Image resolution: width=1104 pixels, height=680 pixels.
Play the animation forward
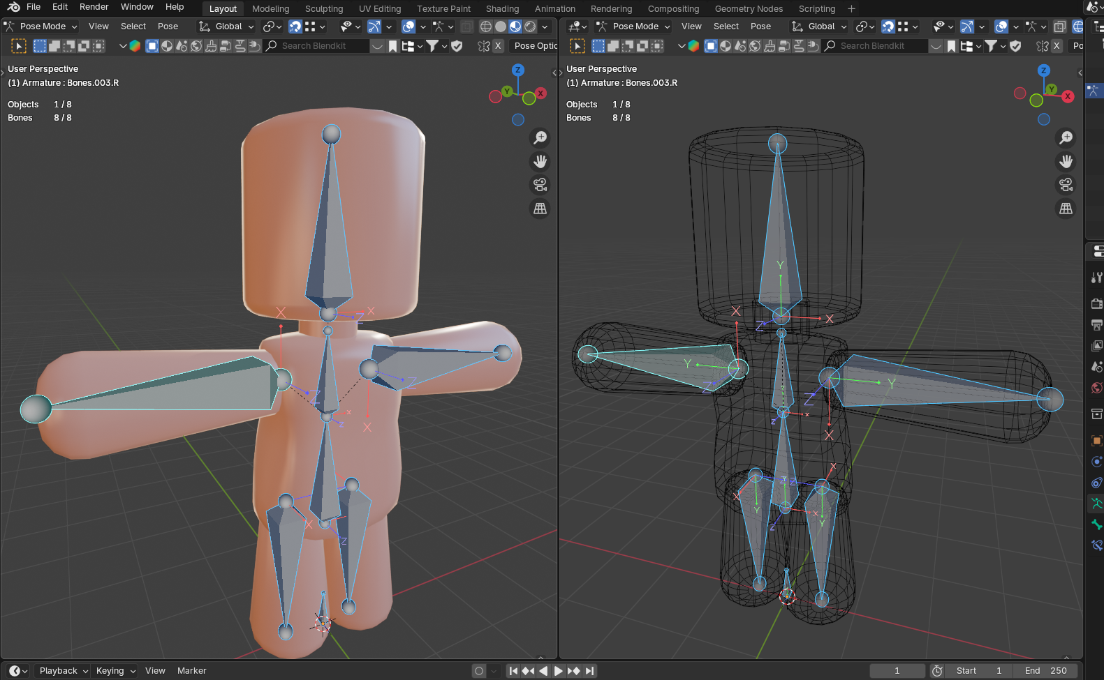coord(559,671)
